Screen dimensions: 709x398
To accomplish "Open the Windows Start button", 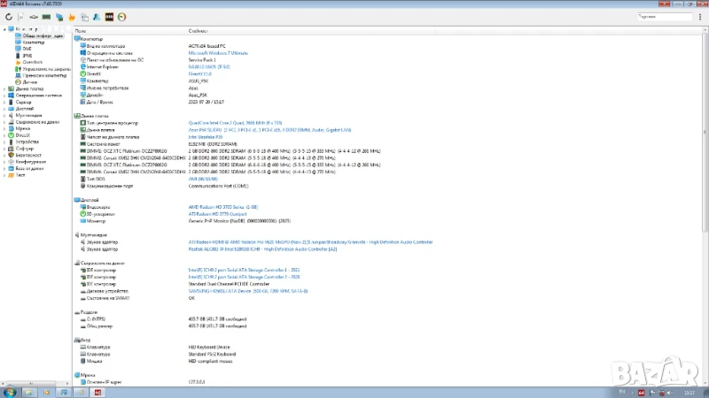I will pos(8,390).
